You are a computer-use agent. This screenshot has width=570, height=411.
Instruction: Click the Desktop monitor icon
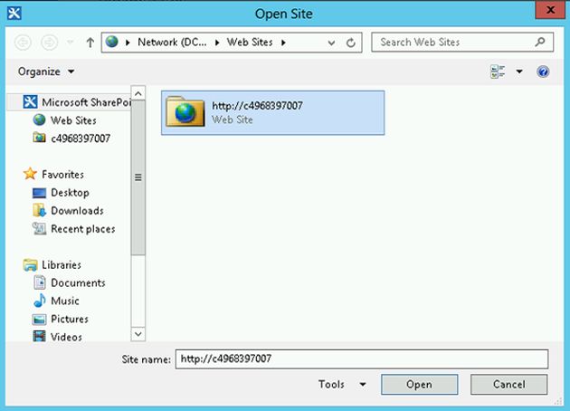pyautogui.click(x=39, y=193)
